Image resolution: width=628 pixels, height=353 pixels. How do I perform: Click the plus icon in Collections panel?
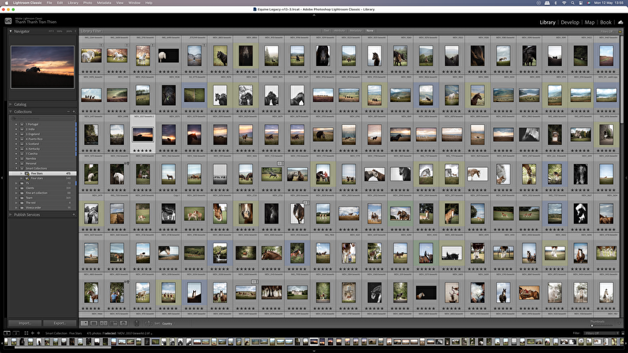[73, 111]
